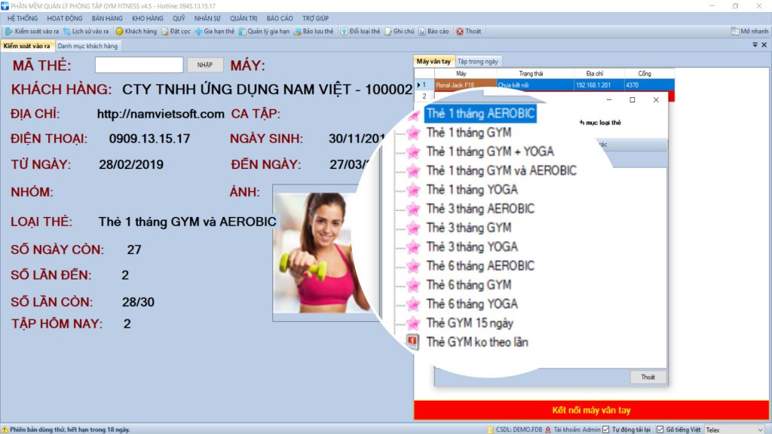Disable the Gõ tiếng Việt checkbox
Image resolution: width=772 pixels, height=434 pixels.
point(660,429)
